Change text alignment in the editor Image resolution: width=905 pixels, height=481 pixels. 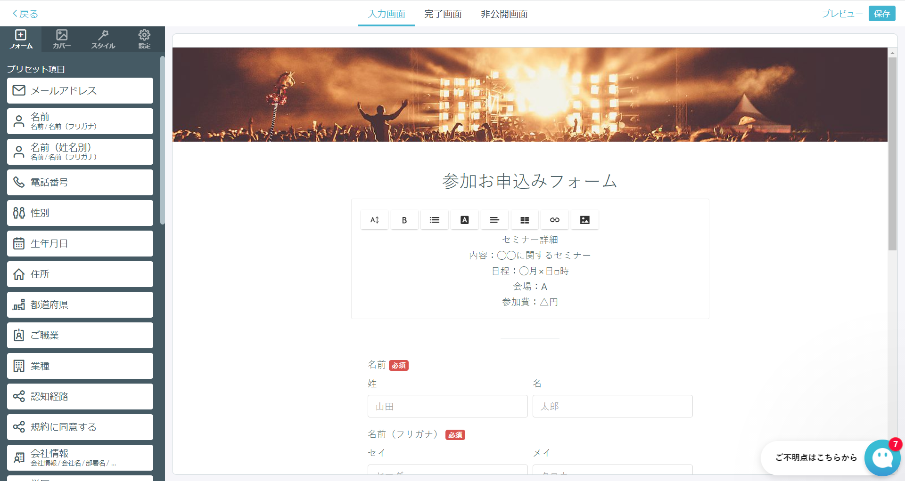(x=494, y=220)
